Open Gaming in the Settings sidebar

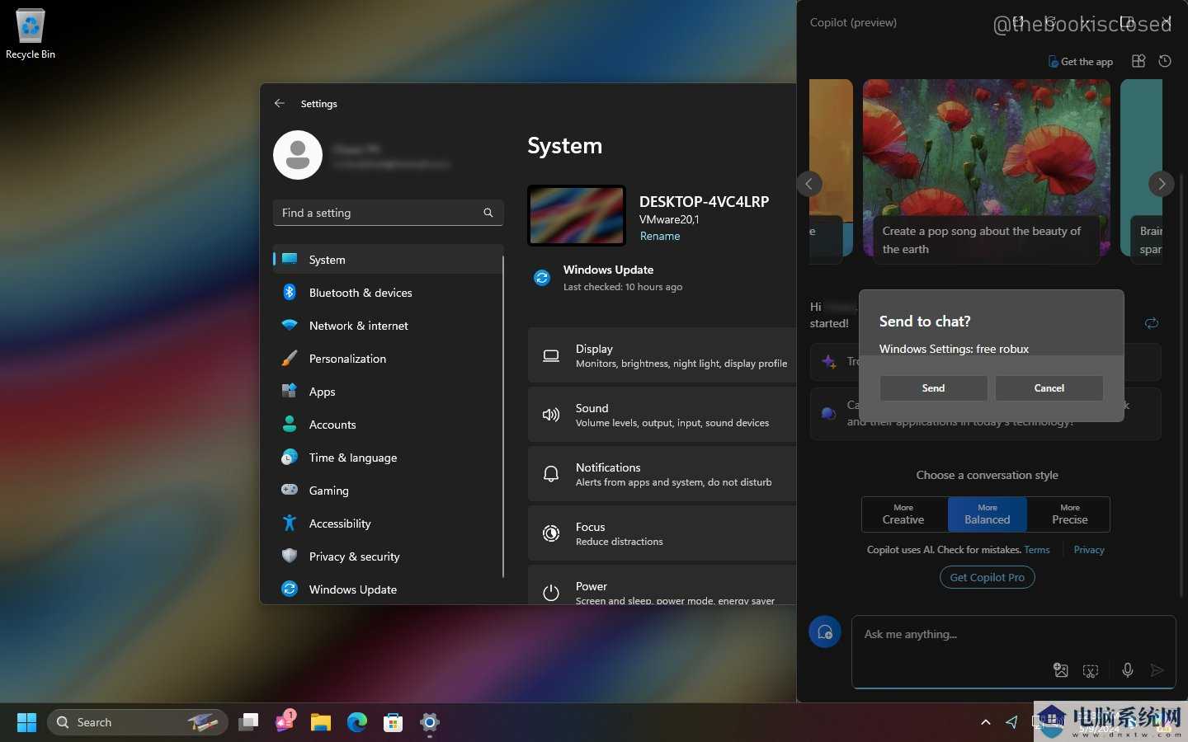tap(387, 491)
